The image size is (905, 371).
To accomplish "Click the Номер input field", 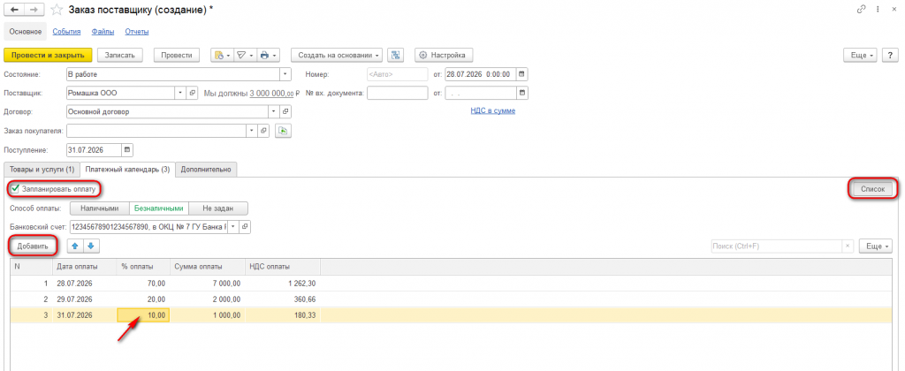I will [397, 74].
